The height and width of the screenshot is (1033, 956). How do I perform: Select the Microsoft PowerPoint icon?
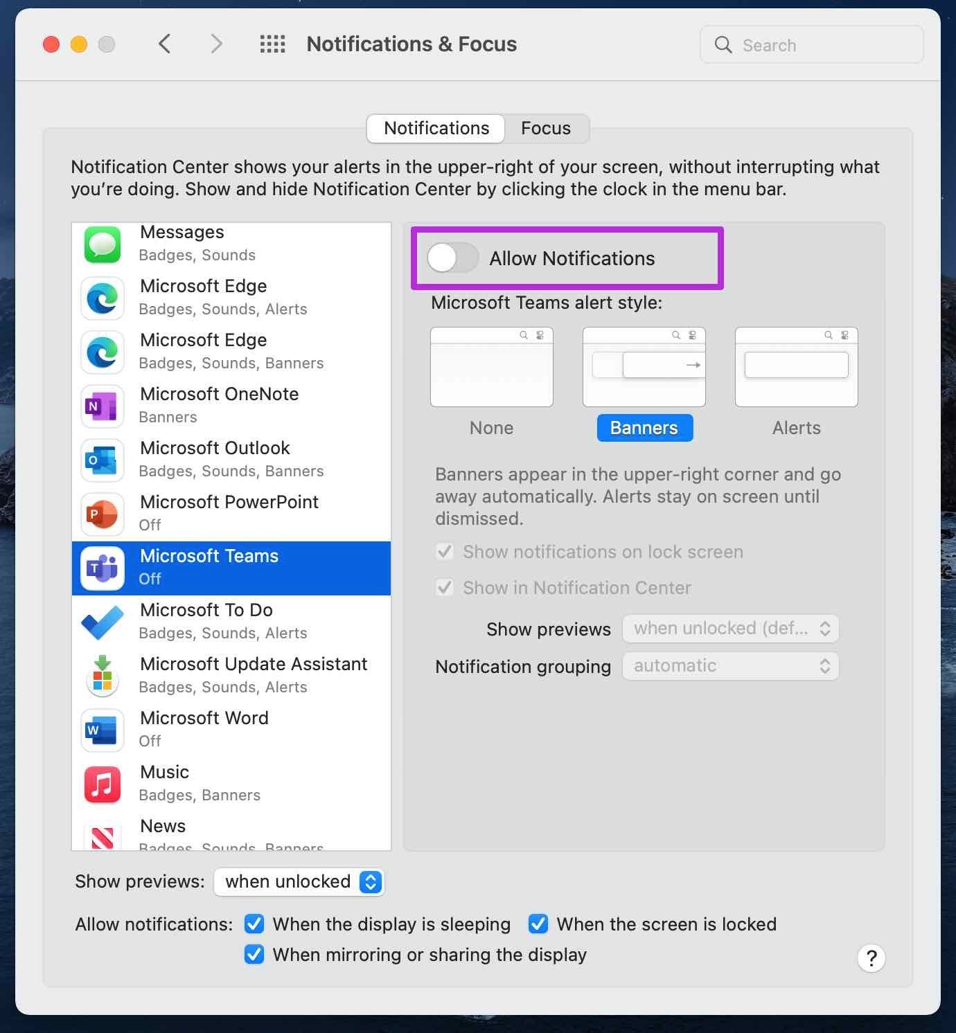click(103, 514)
